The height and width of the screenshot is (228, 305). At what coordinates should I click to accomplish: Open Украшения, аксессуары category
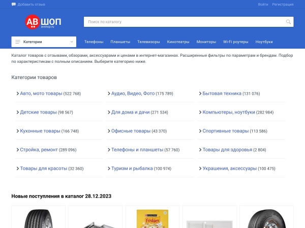(230, 169)
